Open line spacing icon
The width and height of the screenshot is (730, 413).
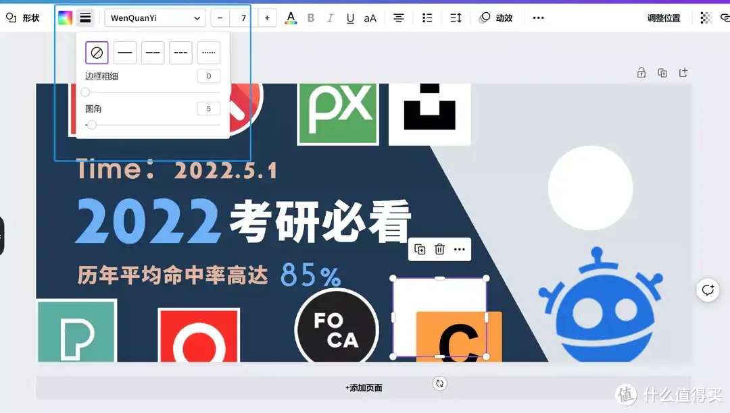point(456,18)
